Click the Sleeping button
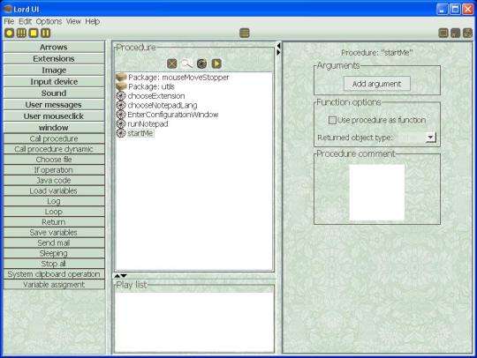477x358 pixels. pos(54,253)
